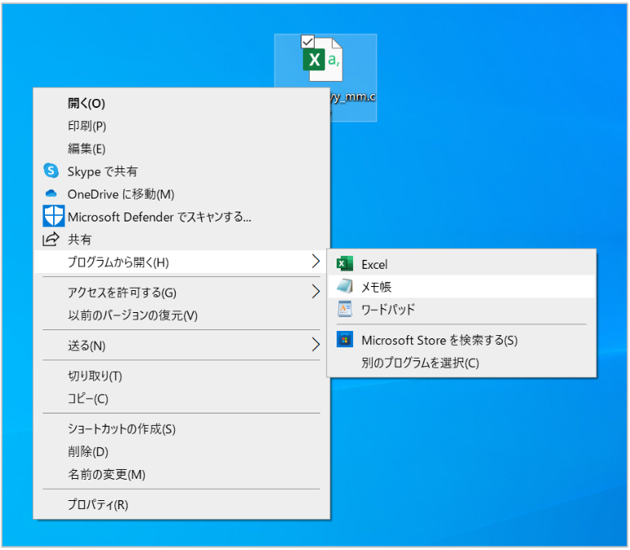Click the Microsoft Store icon

(x=345, y=340)
